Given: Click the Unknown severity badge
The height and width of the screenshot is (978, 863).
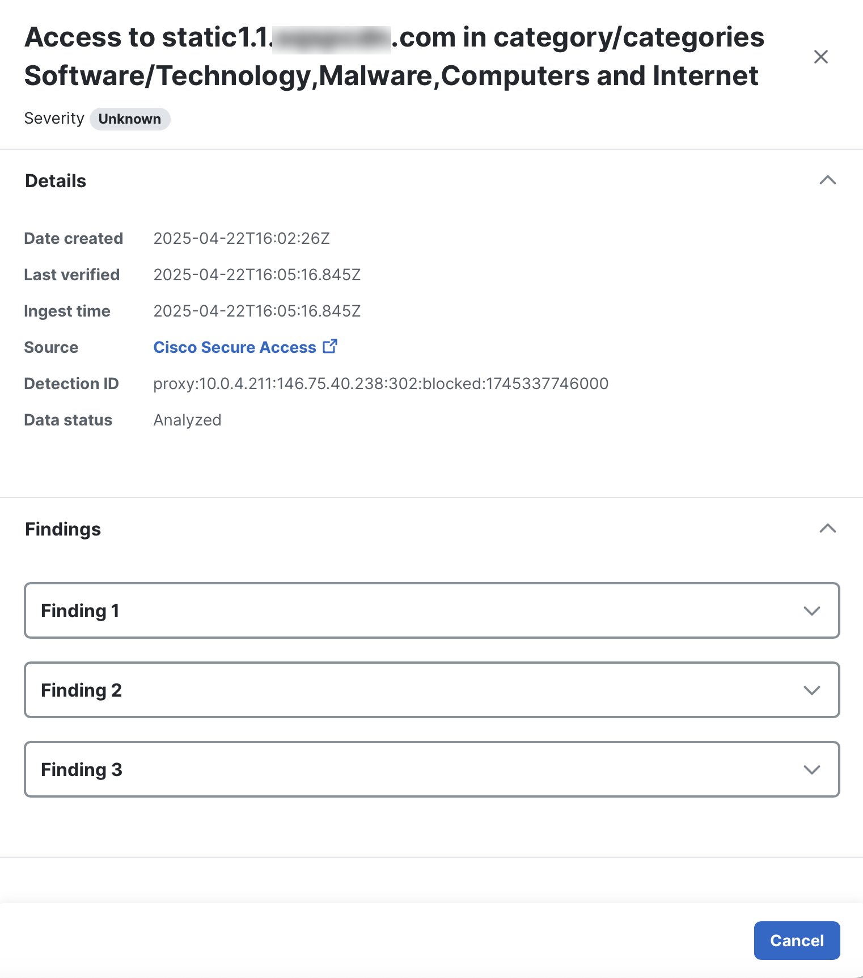Looking at the screenshot, I should [x=130, y=119].
